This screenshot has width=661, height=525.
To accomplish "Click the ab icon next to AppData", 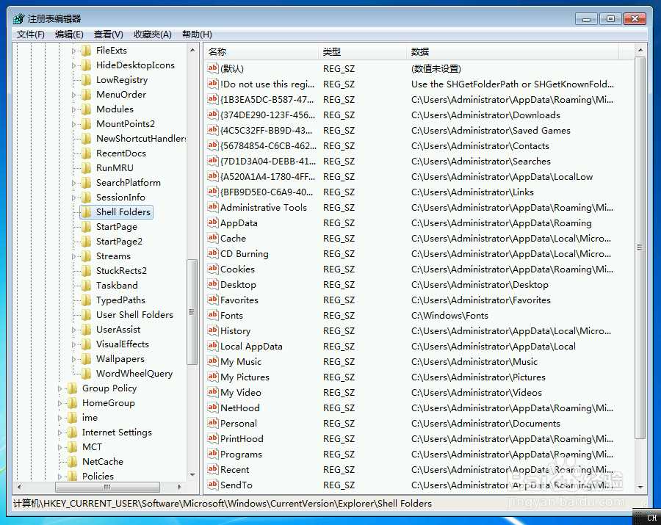I will [212, 222].
